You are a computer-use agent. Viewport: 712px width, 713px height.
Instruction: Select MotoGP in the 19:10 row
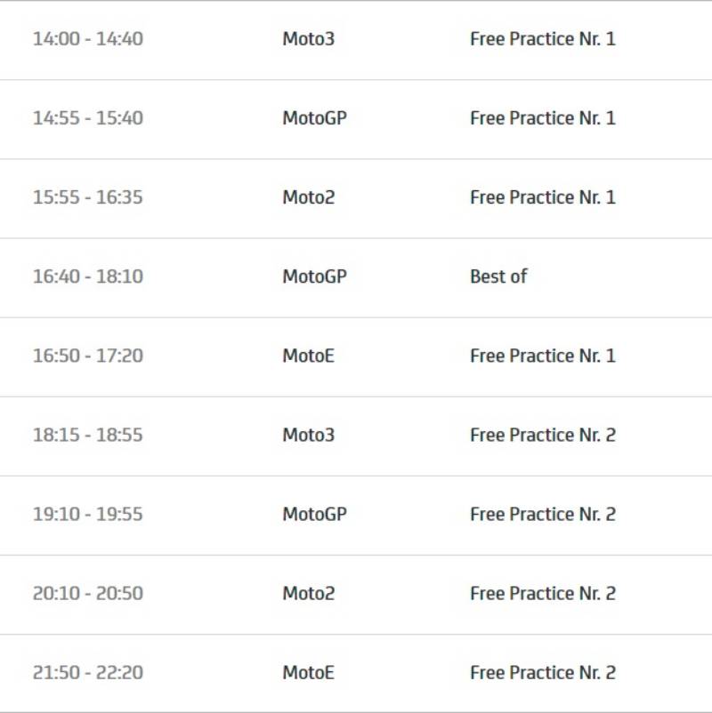pyautogui.click(x=314, y=514)
